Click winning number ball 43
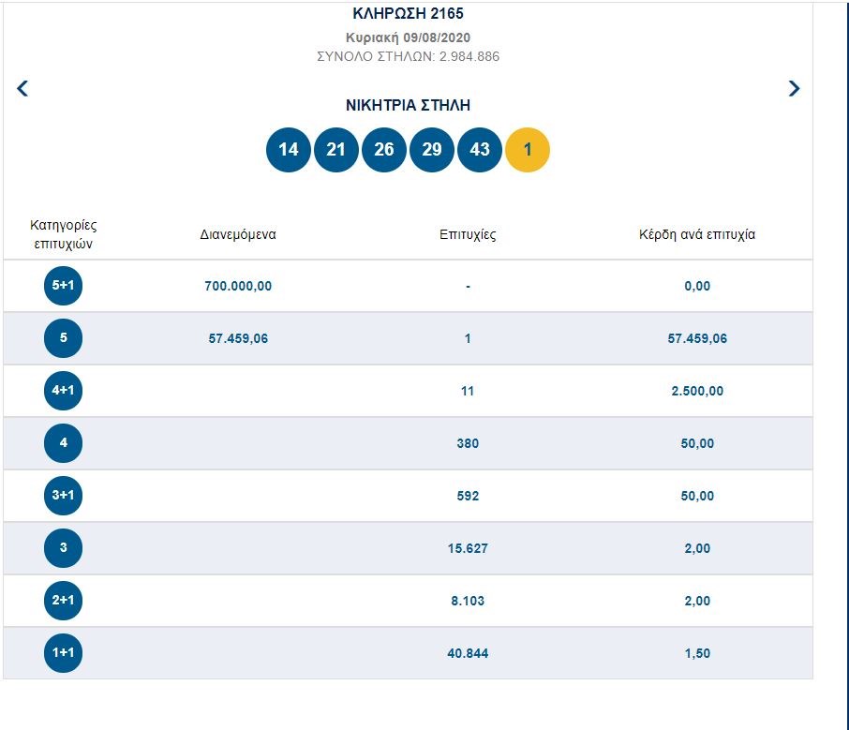Viewport: 849px width, 730px height. (x=480, y=150)
